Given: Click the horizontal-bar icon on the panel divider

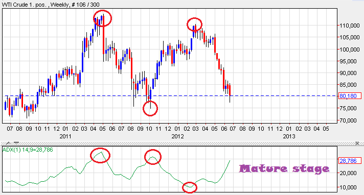Looking at the screenshot, I should click(16, 143).
